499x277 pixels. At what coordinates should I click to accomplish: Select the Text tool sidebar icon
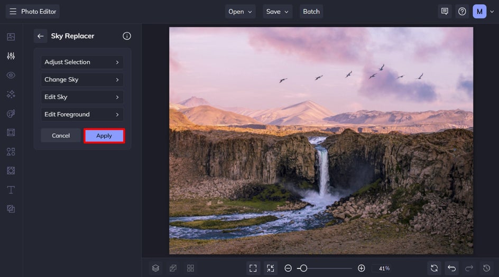pos(11,190)
